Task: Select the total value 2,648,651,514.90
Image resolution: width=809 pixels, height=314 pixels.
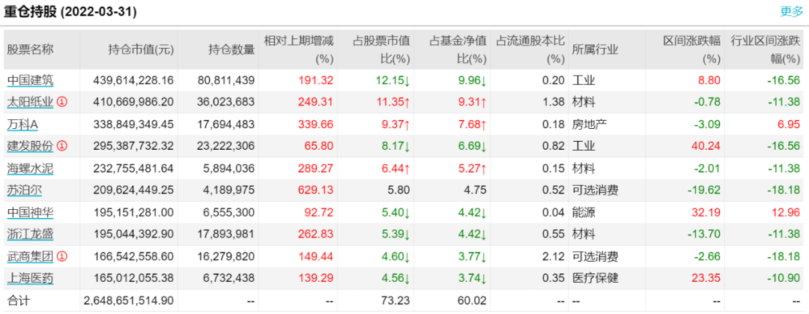Action: coord(129,300)
